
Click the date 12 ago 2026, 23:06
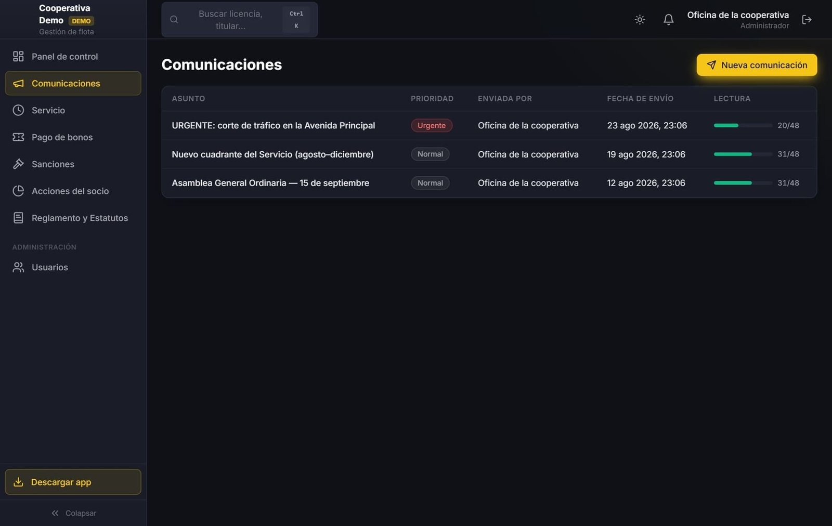pos(646,183)
